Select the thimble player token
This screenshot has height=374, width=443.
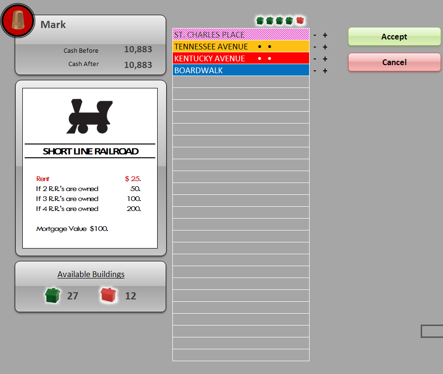pyautogui.click(x=18, y=20)
